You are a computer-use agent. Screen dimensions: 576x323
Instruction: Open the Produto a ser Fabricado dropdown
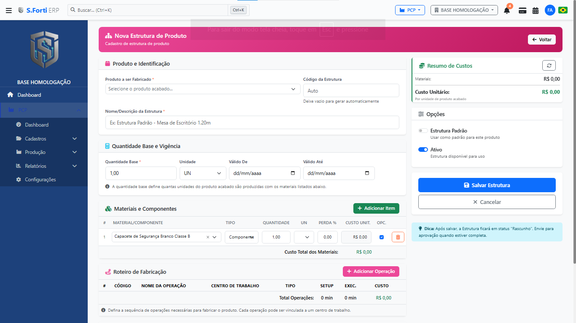203,89
